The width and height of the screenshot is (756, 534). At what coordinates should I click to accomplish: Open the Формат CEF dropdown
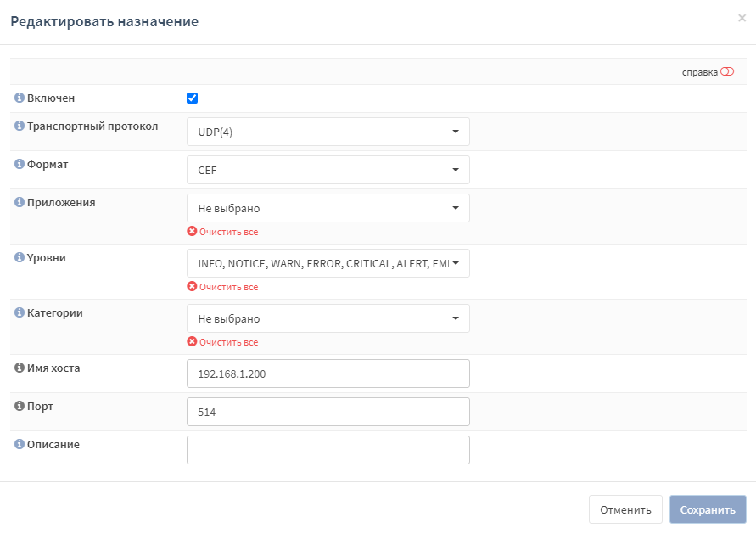(x=328, y=170)
